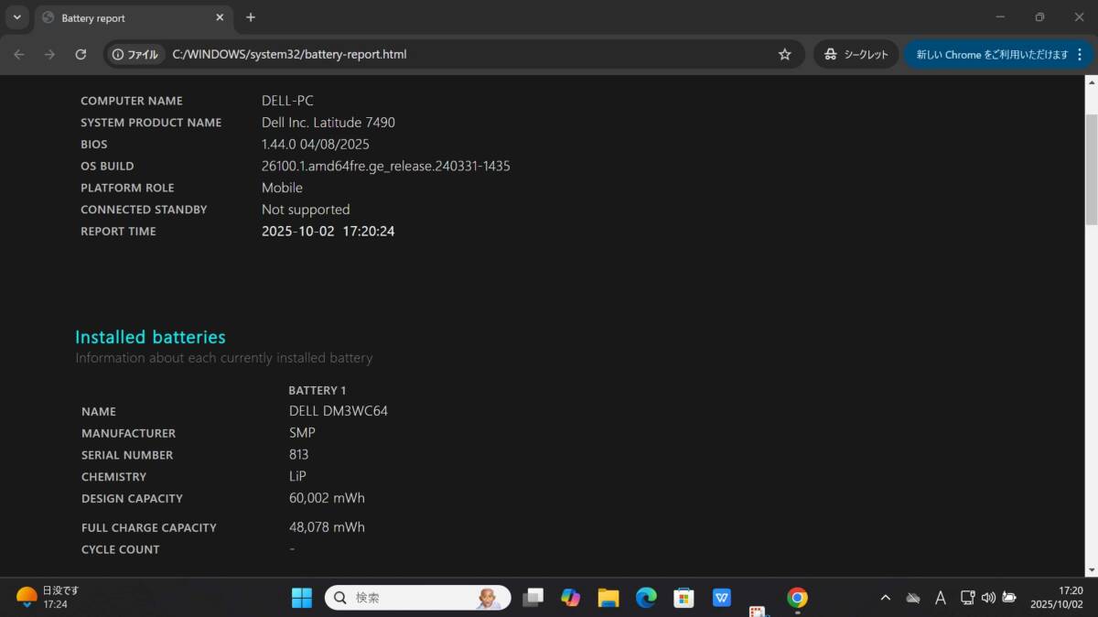Click the 'CONNECTED STANDBY' label
1098x617 pixels.
pos(144,210)
